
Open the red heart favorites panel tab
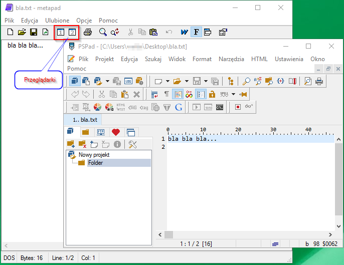(x=116, y=132)
